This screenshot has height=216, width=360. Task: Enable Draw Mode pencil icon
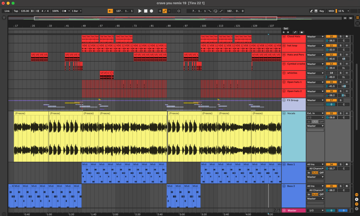tap(311, 11)
